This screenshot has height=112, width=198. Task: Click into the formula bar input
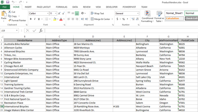(x=121, y=31)
